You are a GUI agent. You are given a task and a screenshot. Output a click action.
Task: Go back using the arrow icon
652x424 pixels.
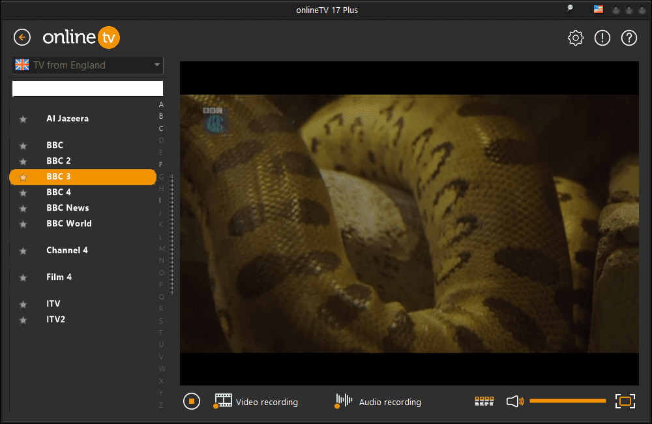click(22, 37)
